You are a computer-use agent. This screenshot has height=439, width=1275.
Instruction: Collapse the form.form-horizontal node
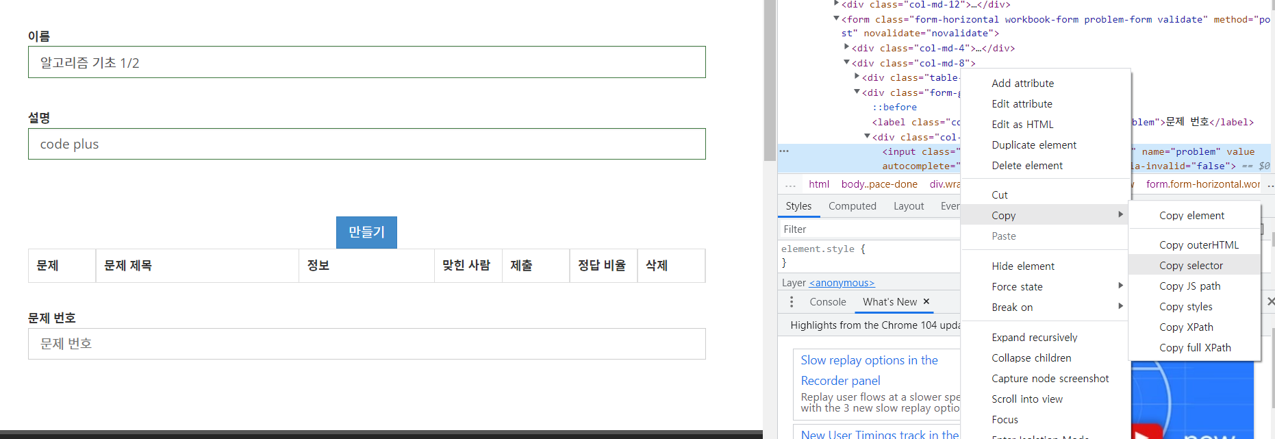836,19
